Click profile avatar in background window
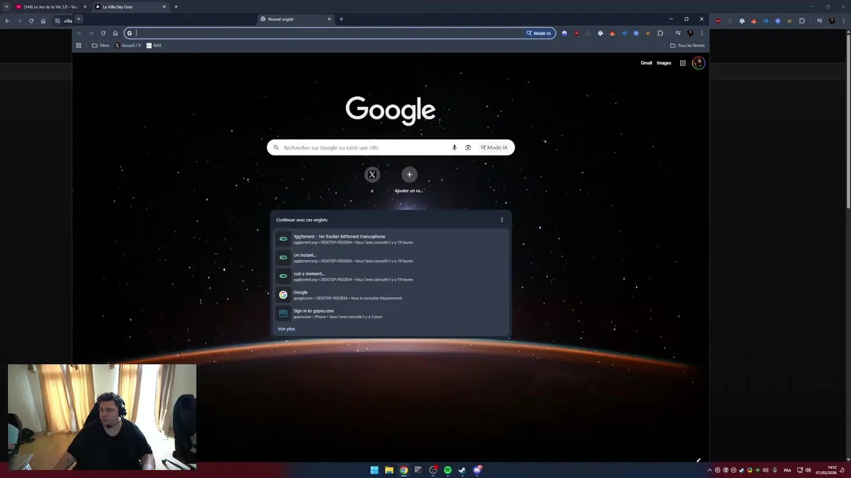851x478 pixels. coord(832,21)
